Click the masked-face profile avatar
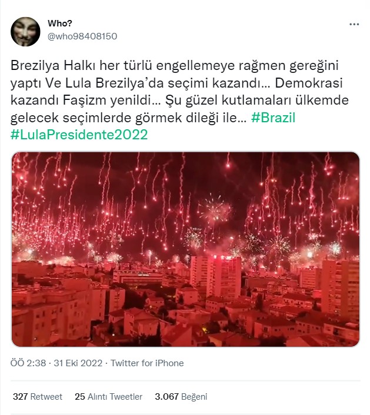Image resolution: width=370 pixels, height=415 pixels. point(25,32)
